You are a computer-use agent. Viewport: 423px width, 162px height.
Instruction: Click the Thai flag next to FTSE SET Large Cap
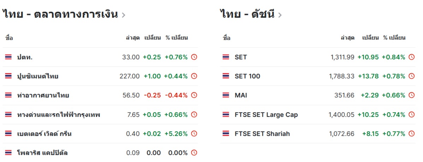pyautogui.click(x=226, y=115)
